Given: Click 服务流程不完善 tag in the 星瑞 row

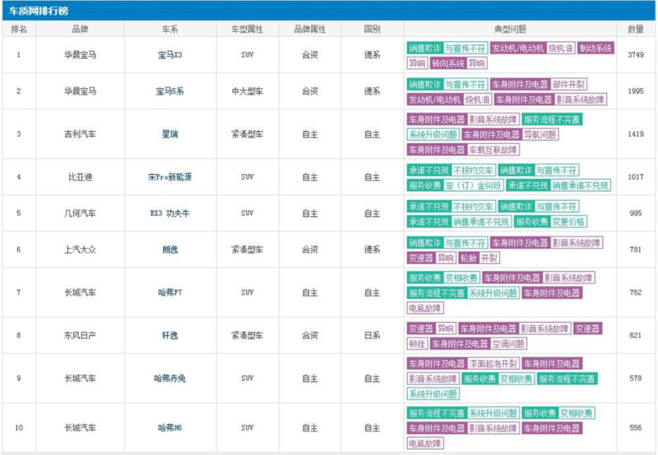Looking at the screenshot, I should [x=552, y=120].
